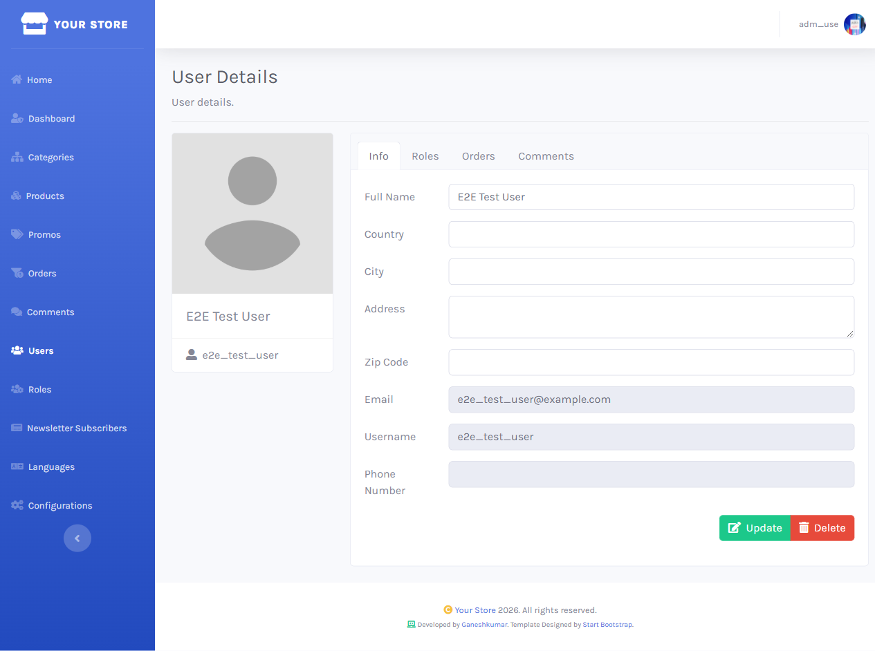This screenshot has width=875, height=651.
Task: Click the Languages icon
Action: point(17,466)
